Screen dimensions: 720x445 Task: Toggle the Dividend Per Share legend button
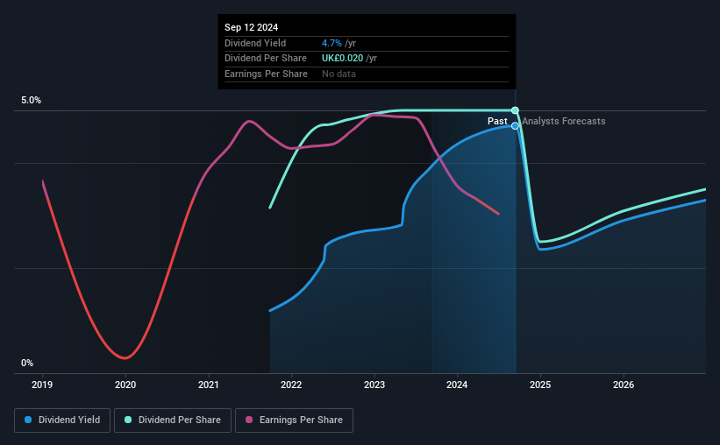pos(175,420)
